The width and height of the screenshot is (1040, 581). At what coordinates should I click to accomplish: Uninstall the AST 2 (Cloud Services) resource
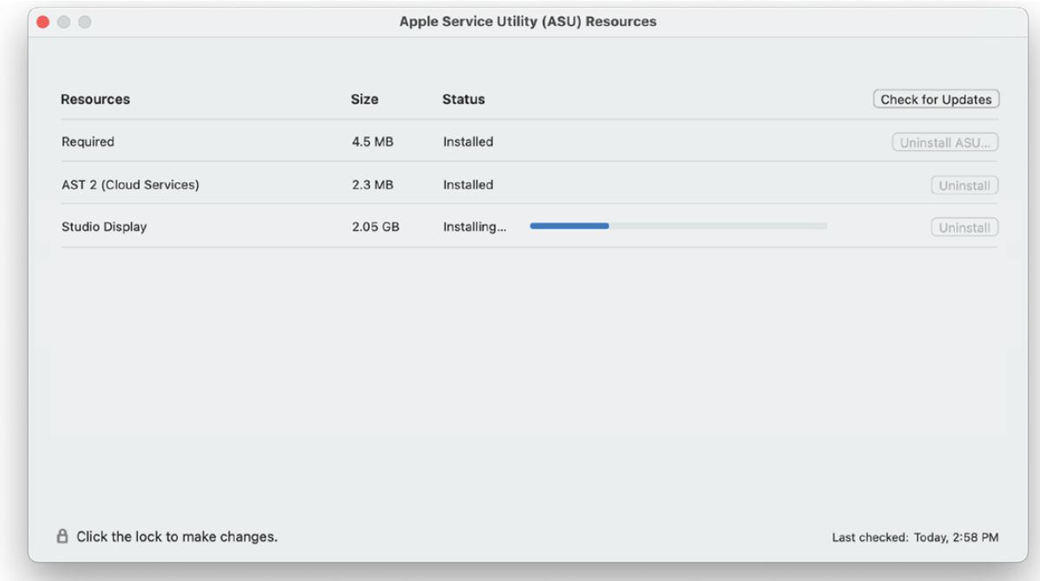coord(964,185)
